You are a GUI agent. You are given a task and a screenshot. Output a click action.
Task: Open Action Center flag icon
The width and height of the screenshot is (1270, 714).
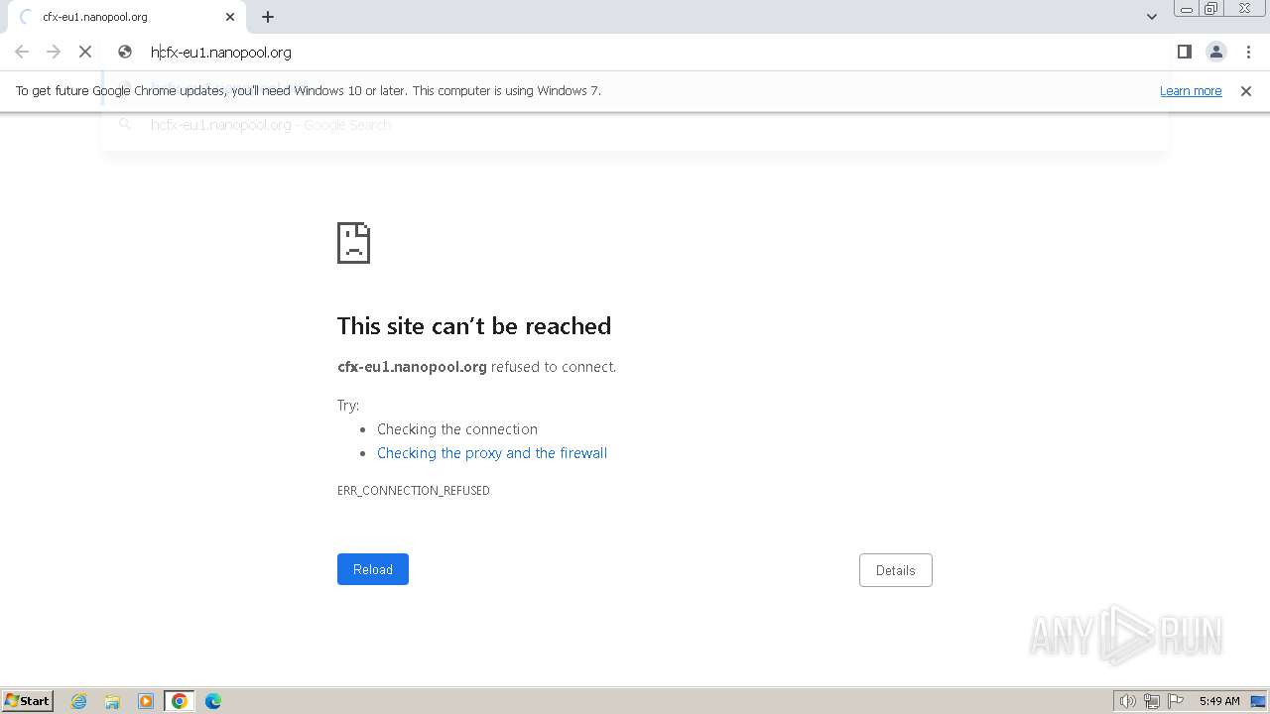click(x=1176, y=701)
